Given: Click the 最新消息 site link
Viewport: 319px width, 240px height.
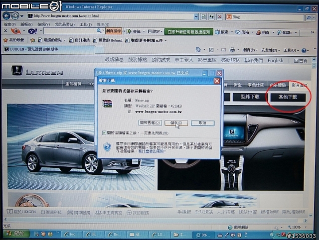Looking at the screenshot, I should point(114,60).
